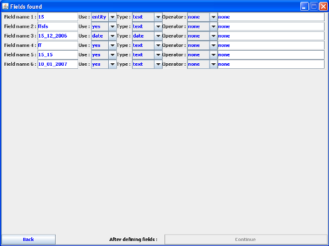
Task: Open the Use dropdown for Field name 1
Action: 104,17
